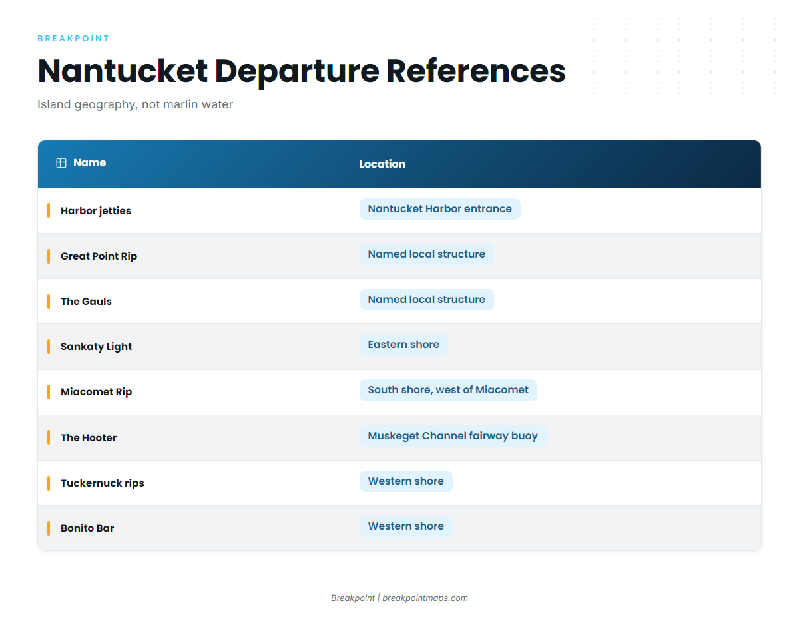Select the subtitle Island geography, not marlin water

[135, 104]
